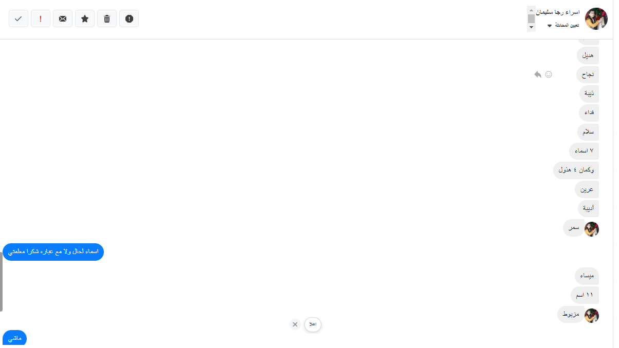Click the scroll down arrow near contact name

[531, 28]
